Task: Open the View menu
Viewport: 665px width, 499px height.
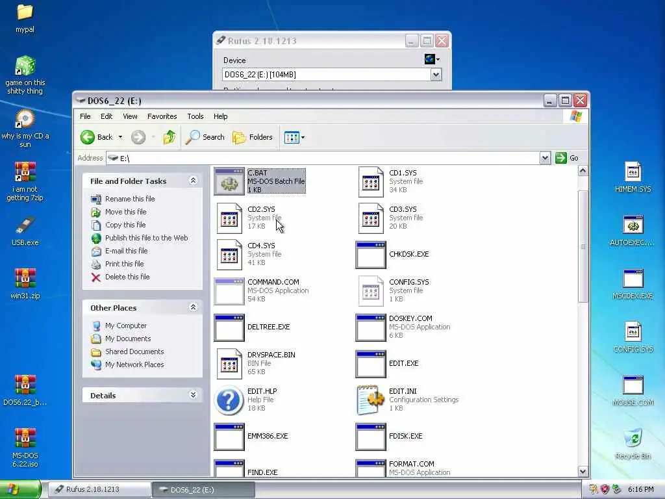Action: tap(130, 116)
